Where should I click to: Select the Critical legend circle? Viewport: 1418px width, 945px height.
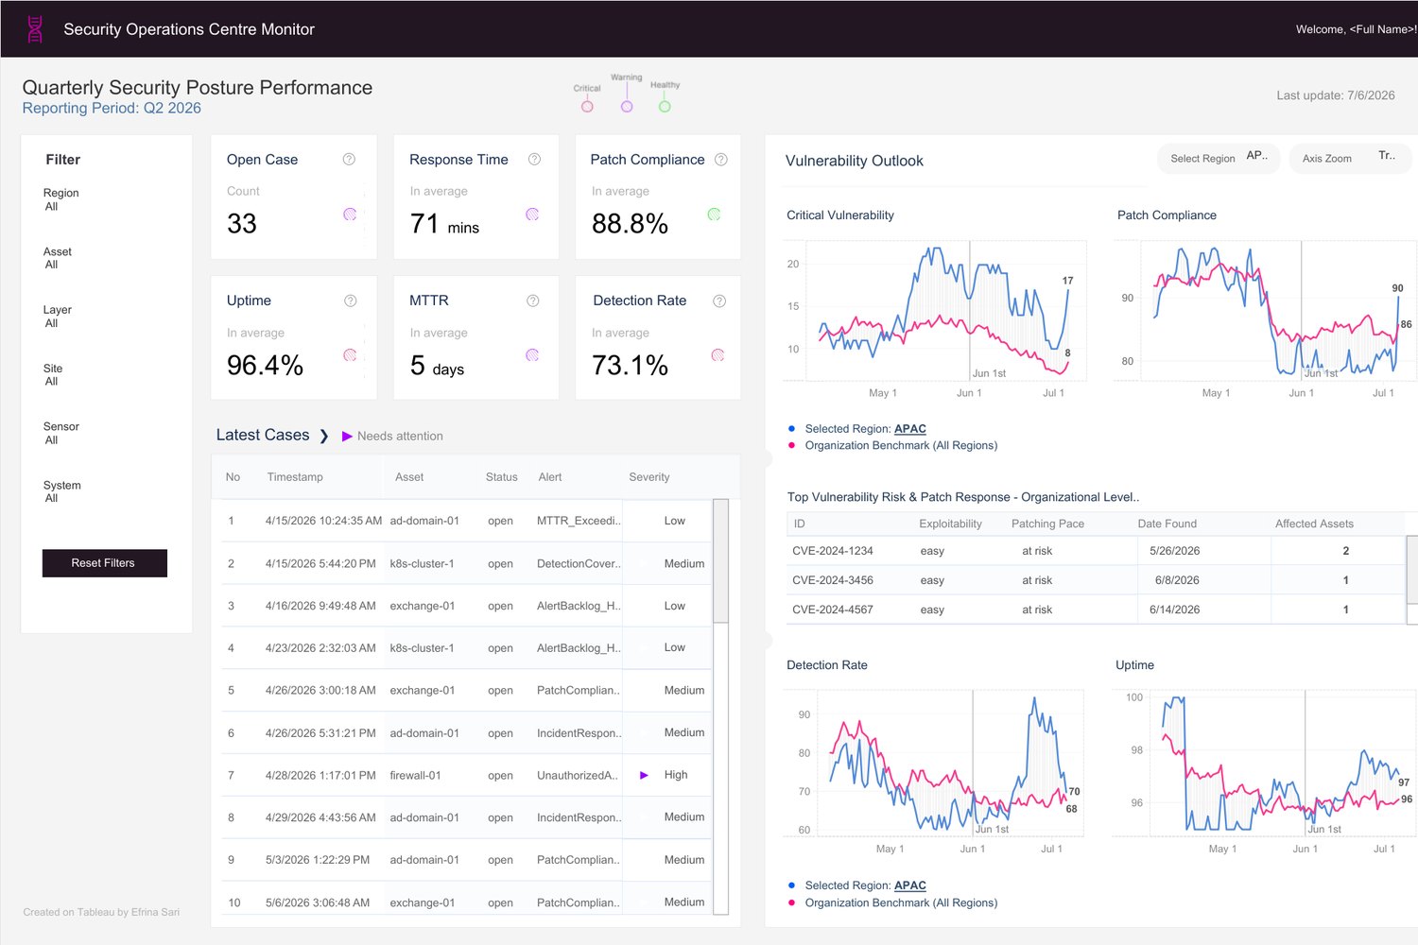click(587, 107)
